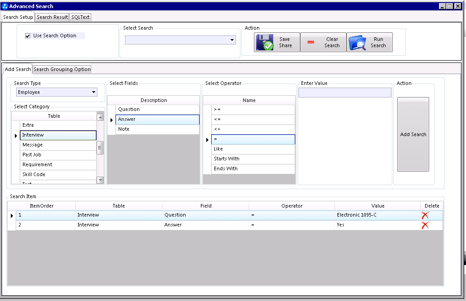
Task: Select the Answer field row
Action: coord(158,120)
